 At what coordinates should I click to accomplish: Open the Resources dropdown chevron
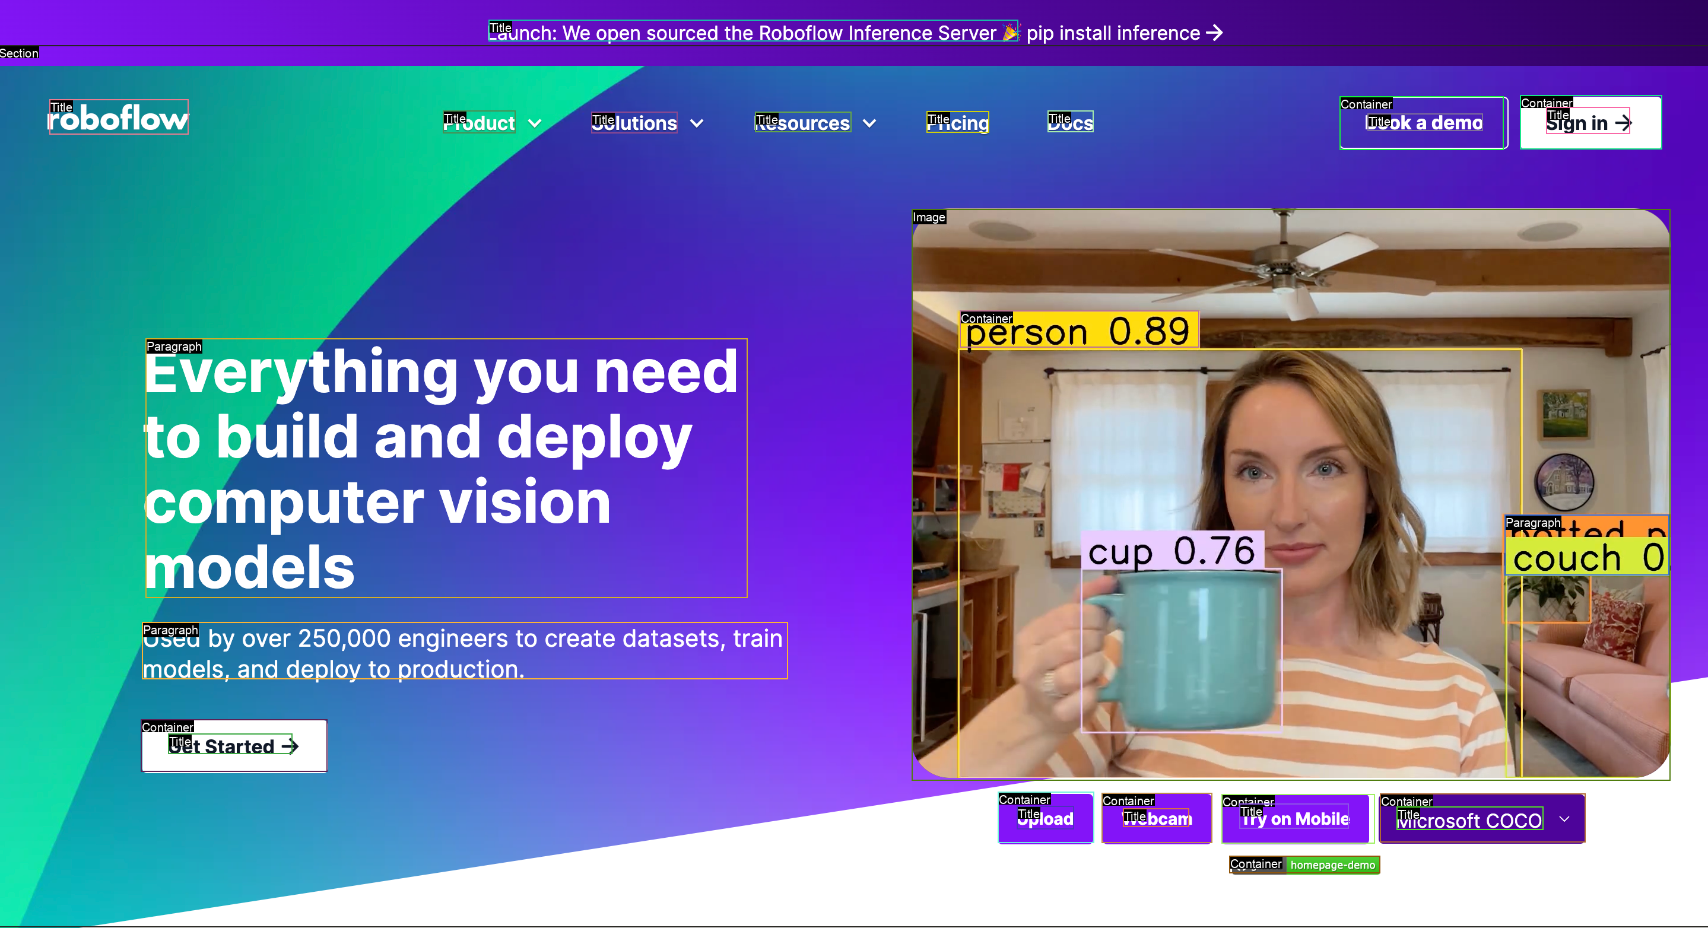tap(870, 123)
